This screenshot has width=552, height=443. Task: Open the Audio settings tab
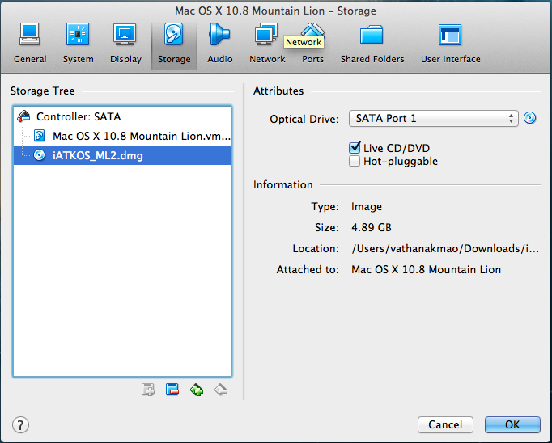[219, 44]
